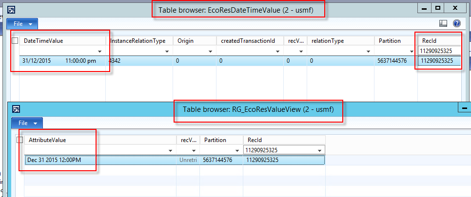
Task: Expand RecId filter dropdown in RG_EcoResValueView
Action: [x=320, y=150]
